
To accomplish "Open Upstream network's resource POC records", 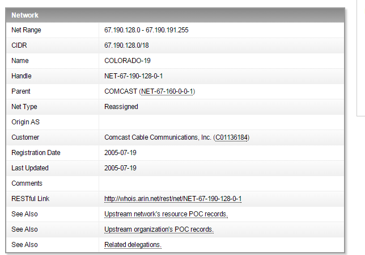I will pos(166,214).
